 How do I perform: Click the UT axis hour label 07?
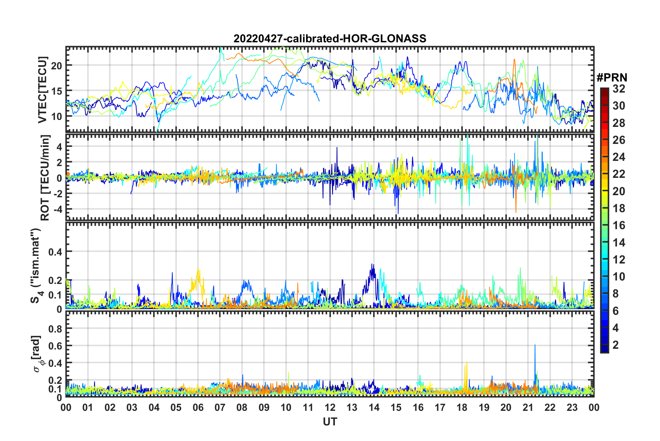(220, 407)
